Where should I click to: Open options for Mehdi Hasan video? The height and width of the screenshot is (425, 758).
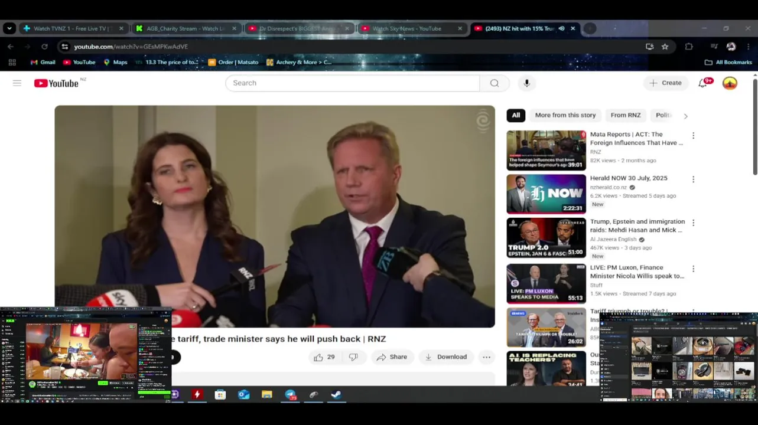[693, 223]
